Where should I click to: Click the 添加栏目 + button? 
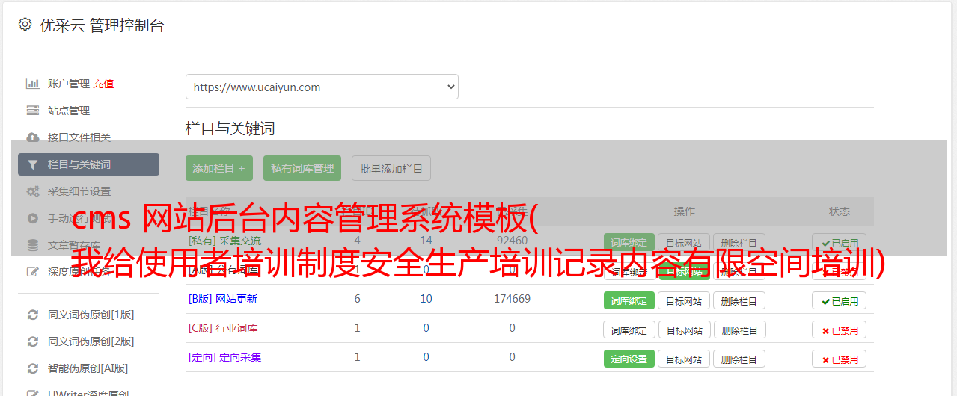[x=219, y=168]
